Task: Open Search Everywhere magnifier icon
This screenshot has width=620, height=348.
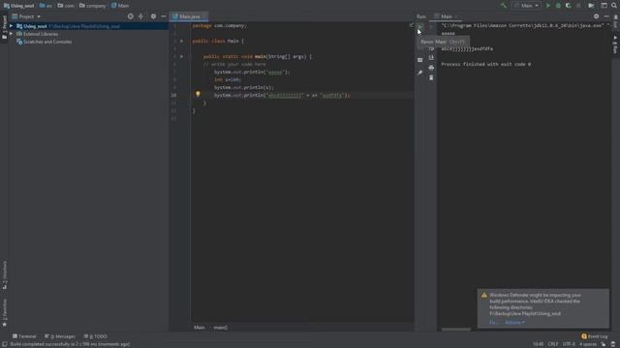Action: pos(614,6)
